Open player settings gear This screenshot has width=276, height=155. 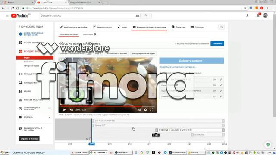(x=145, y=110)
